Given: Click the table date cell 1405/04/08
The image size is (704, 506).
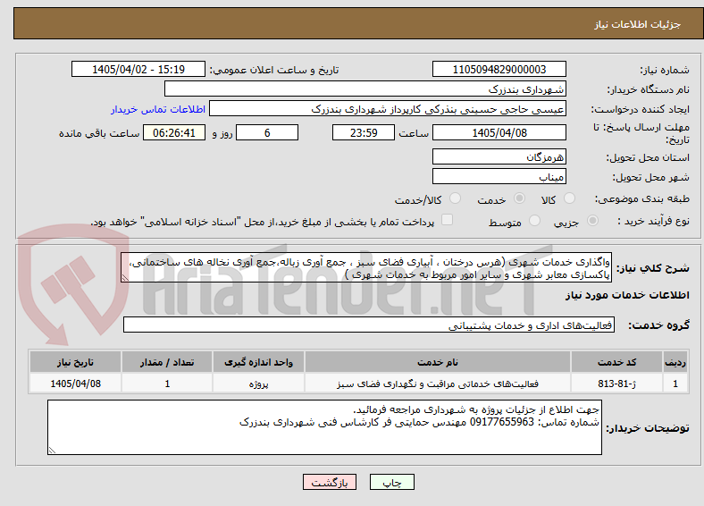Looking at the screenshot, I should [75, 384].
